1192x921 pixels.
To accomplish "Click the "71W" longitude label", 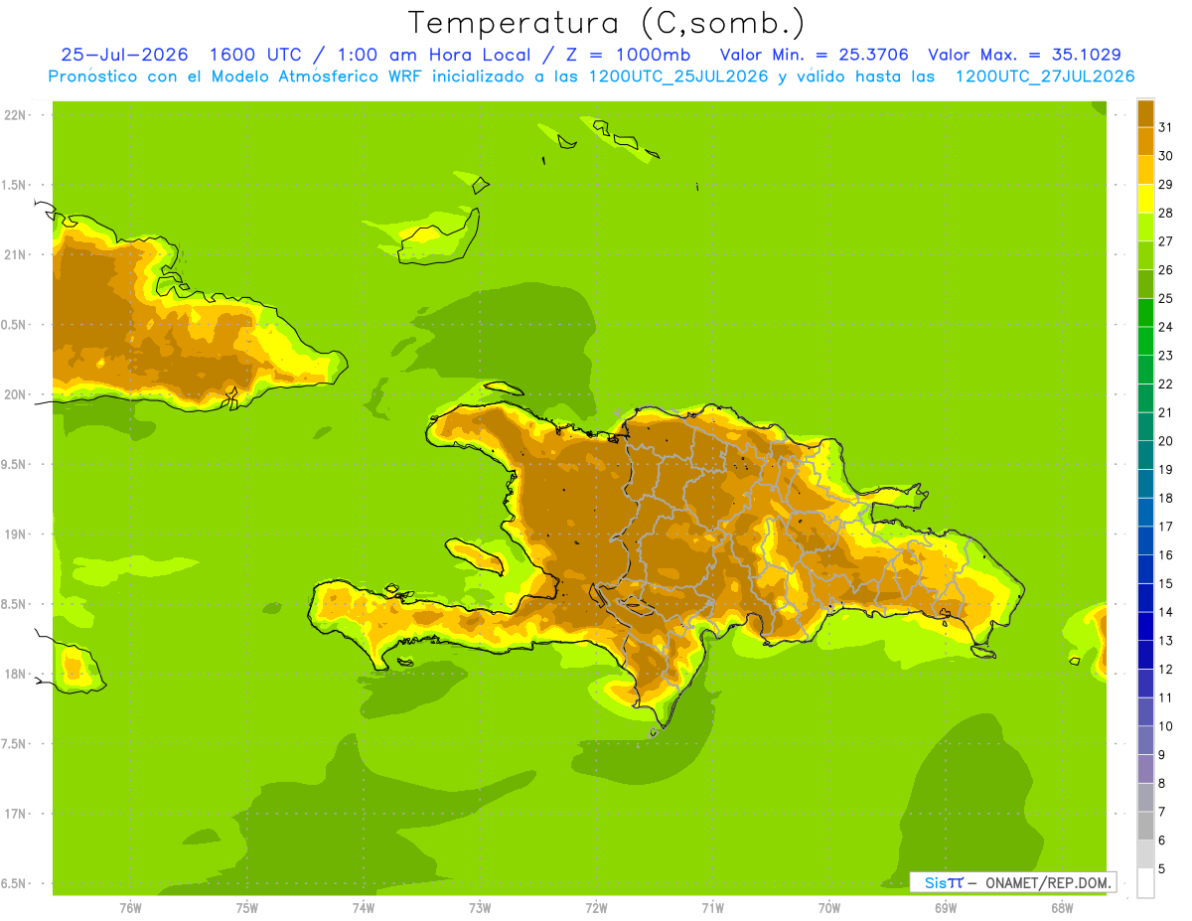I will click(x=712, y=908).
